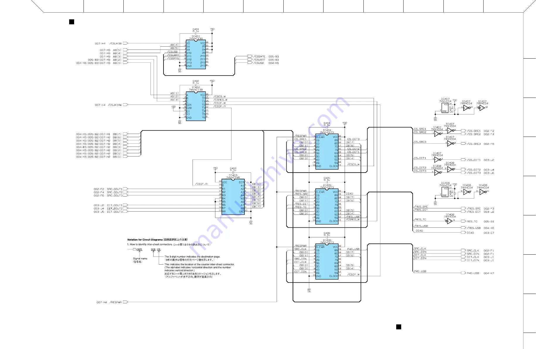Click the IC403 74VHC245 bus transceiver block
This screenshot has width=536, height=349.
click(233, 197)
